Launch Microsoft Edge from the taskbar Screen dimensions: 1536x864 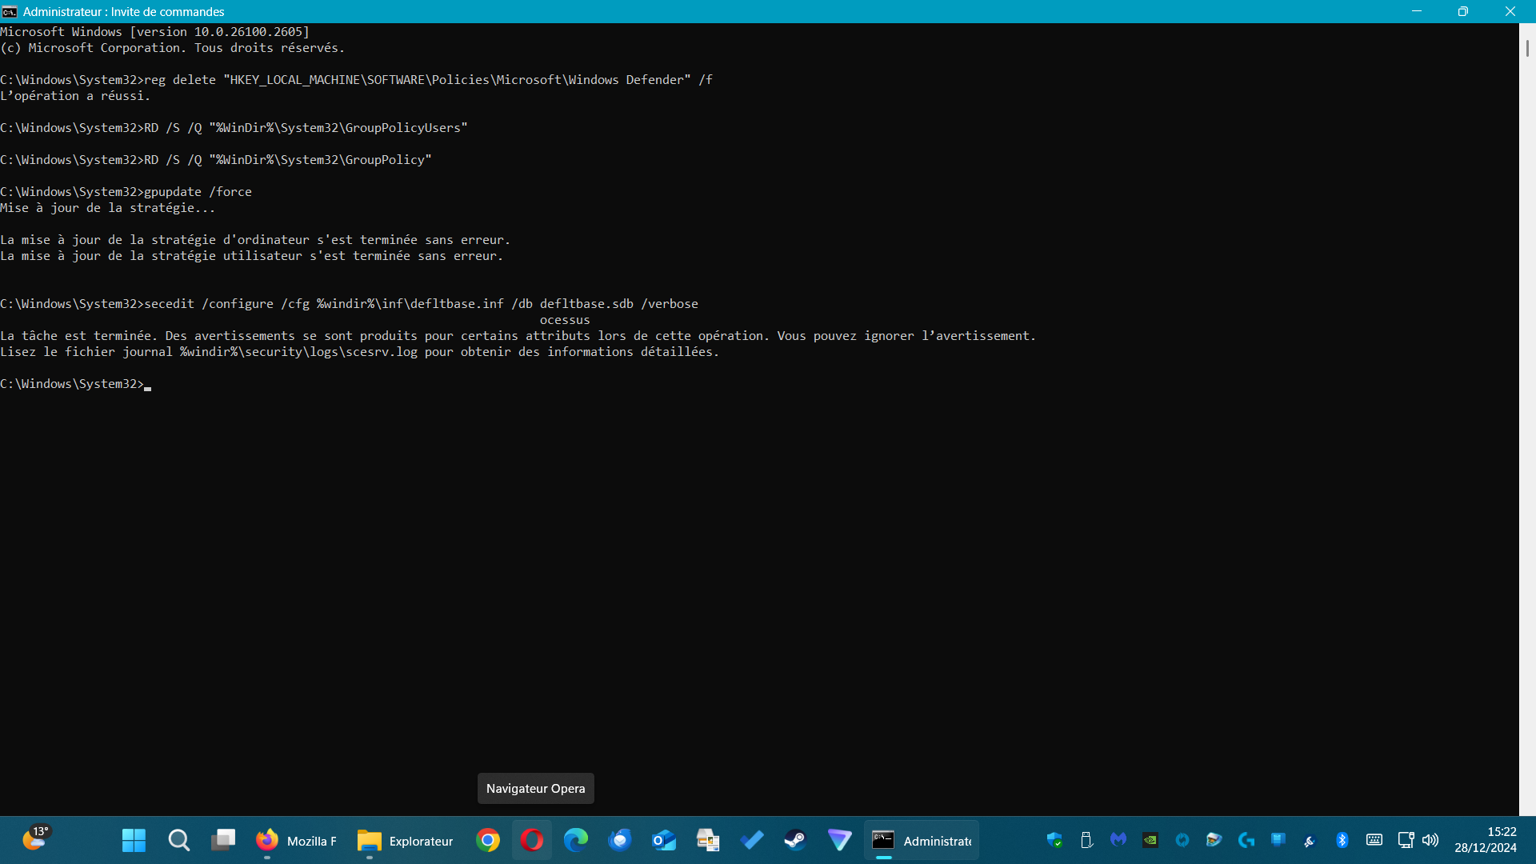tap(576, 840)
